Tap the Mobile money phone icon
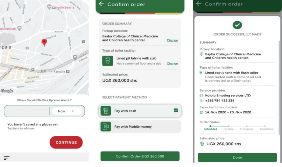The height and width of the screenshot is (167, 282). click(106, 126)
